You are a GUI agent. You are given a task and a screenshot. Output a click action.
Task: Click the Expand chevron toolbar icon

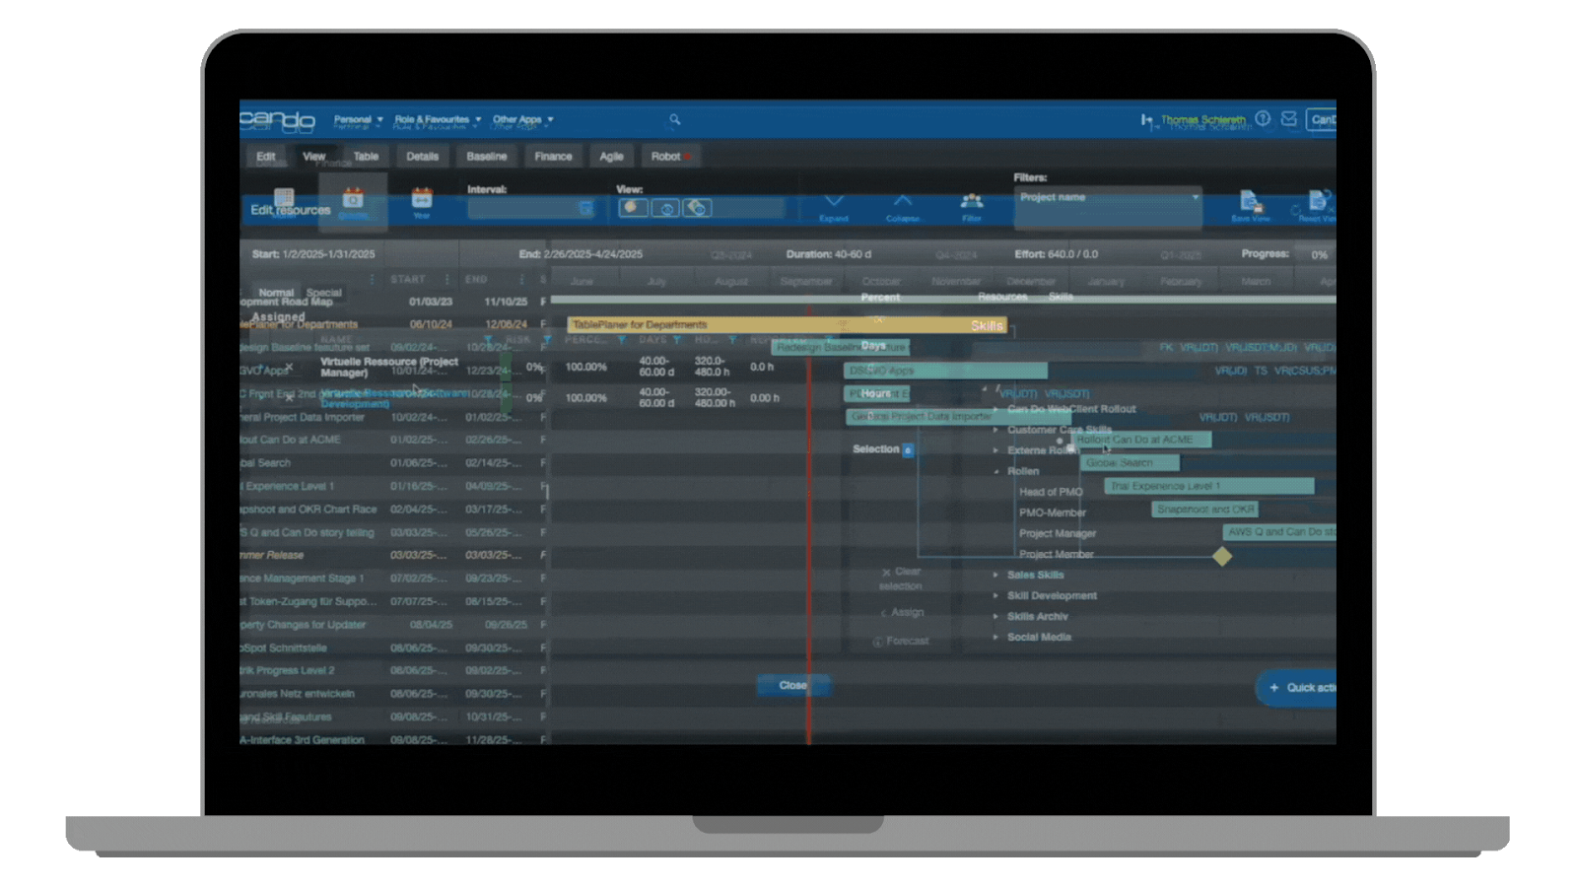click(834, 205)
